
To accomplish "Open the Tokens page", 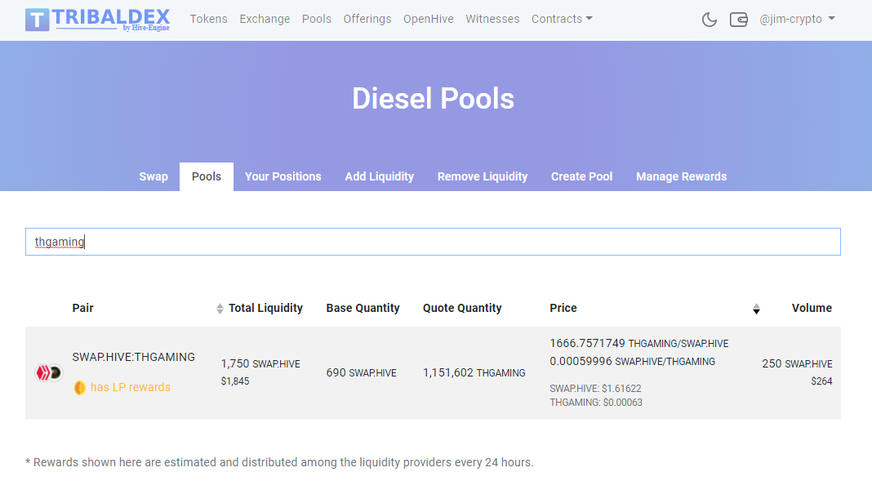I will [208, 19].
